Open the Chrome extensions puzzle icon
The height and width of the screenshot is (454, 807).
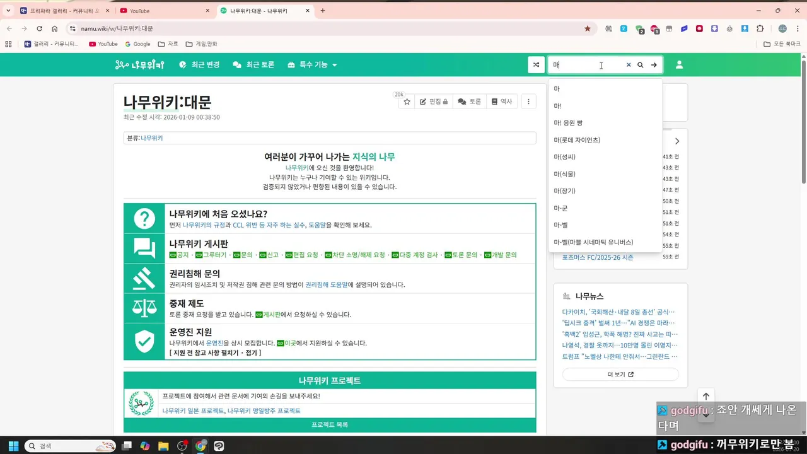coord(760,28)
